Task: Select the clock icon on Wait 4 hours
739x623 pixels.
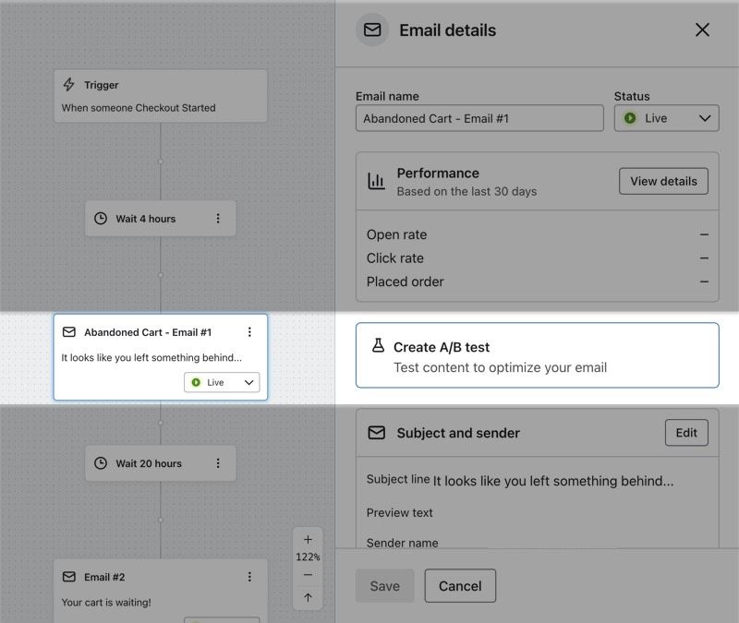Action: pyautogui.click(x=102, y=218)
